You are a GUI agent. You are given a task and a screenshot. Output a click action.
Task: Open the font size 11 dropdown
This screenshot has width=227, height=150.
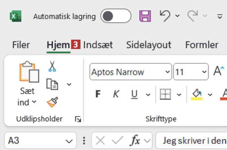204,72
